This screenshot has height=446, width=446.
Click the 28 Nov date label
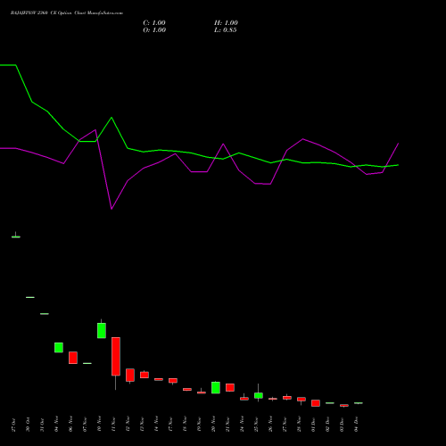pyautogui.click(x=299, y=425)
